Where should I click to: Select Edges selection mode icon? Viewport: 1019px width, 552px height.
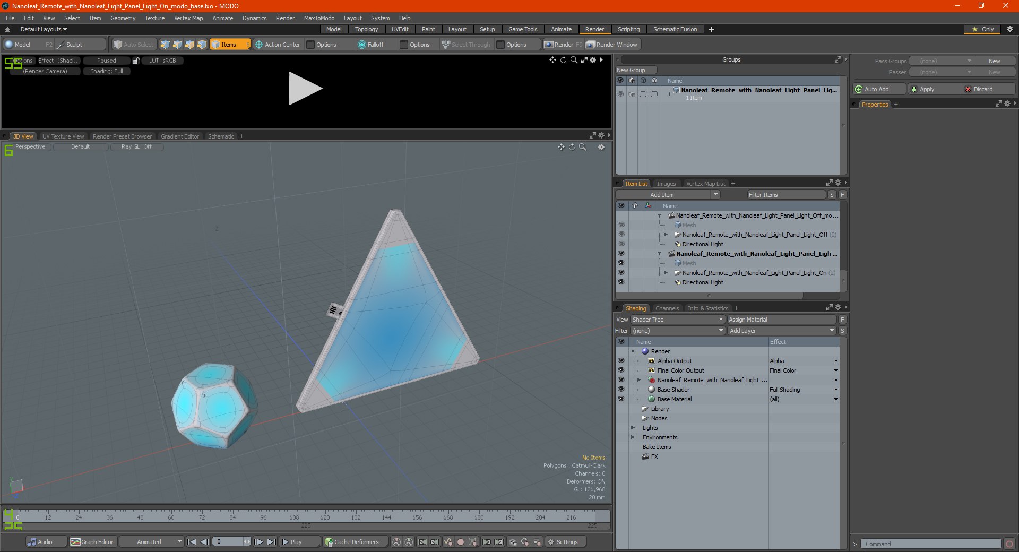pos(177,45)
